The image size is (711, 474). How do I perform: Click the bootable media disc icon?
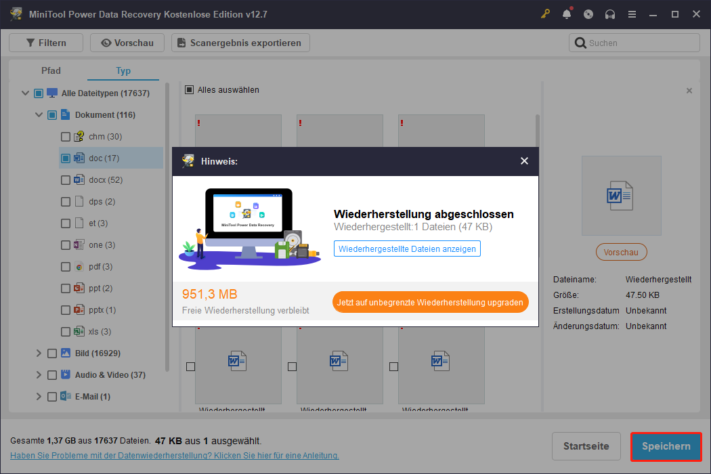[x=588, y=14]
